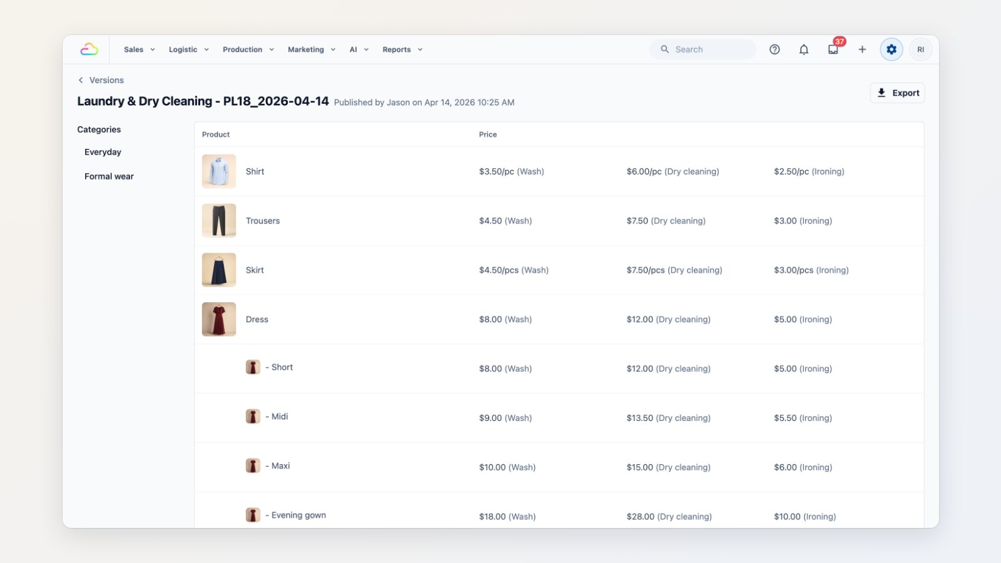Click Dress $5.00 Ironing price
This screenshot has width=1001, height=563.
pyautogui.click(x=803, y=320)
